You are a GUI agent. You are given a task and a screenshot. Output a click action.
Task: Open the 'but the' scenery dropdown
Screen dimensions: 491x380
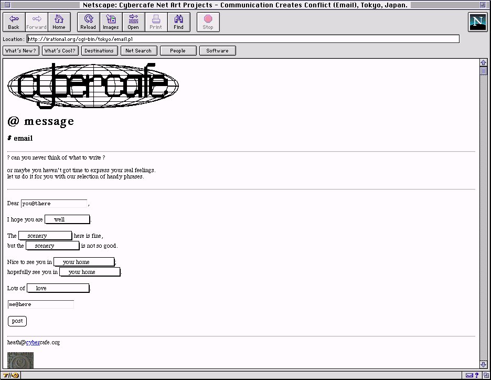click(x=52, y=246)
